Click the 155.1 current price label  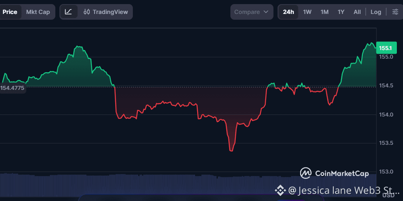(386, 48)
